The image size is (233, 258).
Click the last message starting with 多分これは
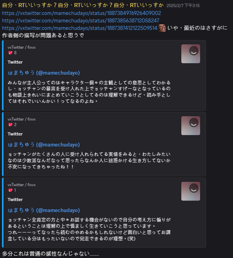tap(51, 254)
